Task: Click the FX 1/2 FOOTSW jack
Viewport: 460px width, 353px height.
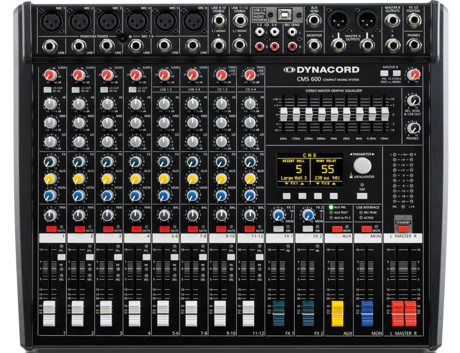Action: tap(414, 20)
